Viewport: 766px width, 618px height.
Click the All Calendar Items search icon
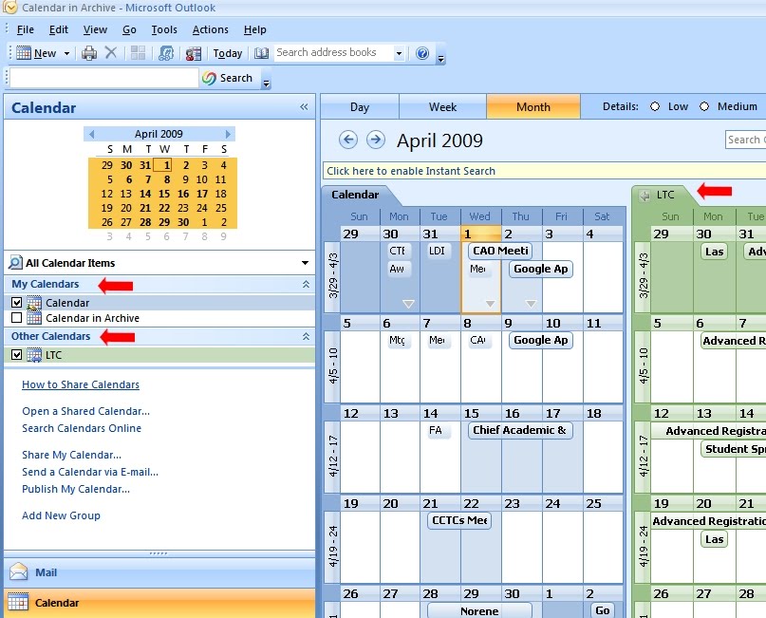pyautogui.click(x=15, y=262)
